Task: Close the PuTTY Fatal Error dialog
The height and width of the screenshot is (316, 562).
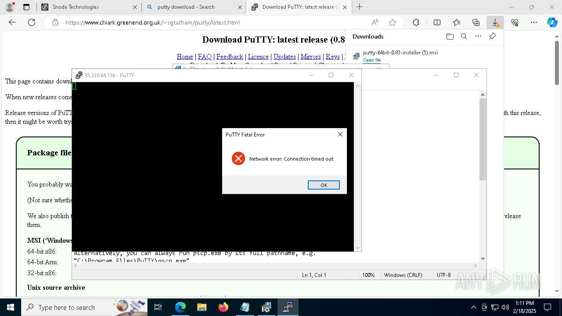Action: click(340, 134)
